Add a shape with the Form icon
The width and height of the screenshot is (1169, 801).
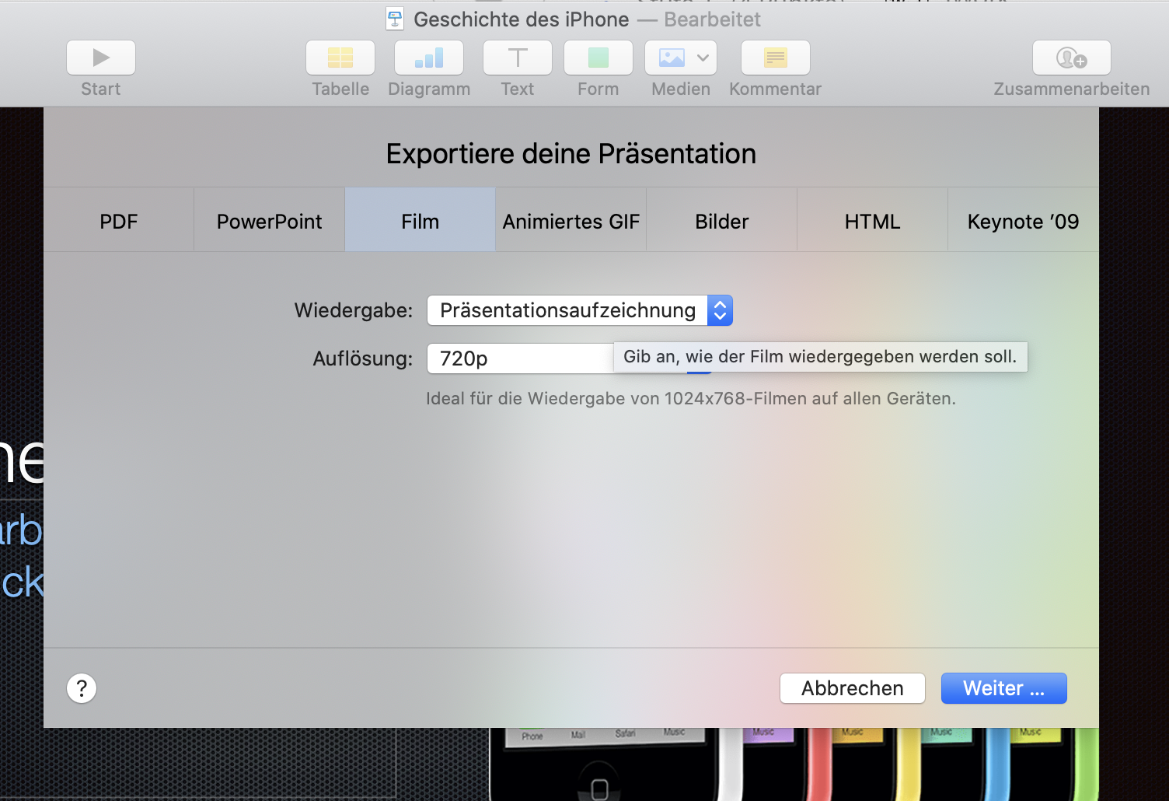click(x=598, y=58)
